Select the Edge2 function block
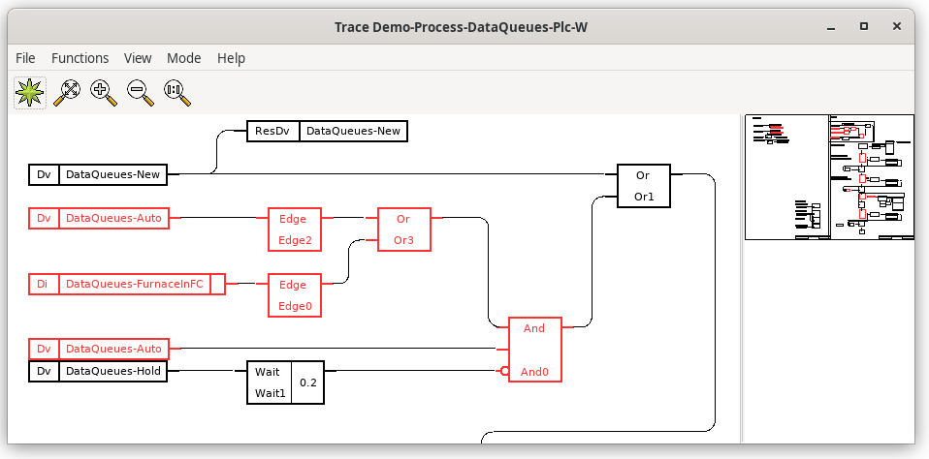 (294, 229)
